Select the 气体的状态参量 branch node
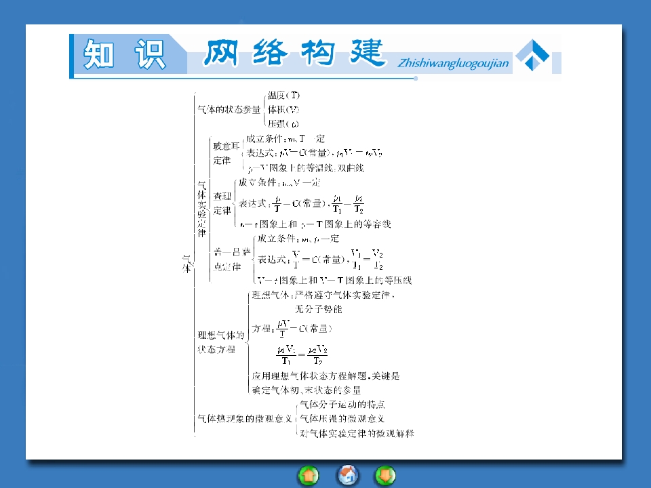This screenshot has height=488, width=651. point(228,110)
